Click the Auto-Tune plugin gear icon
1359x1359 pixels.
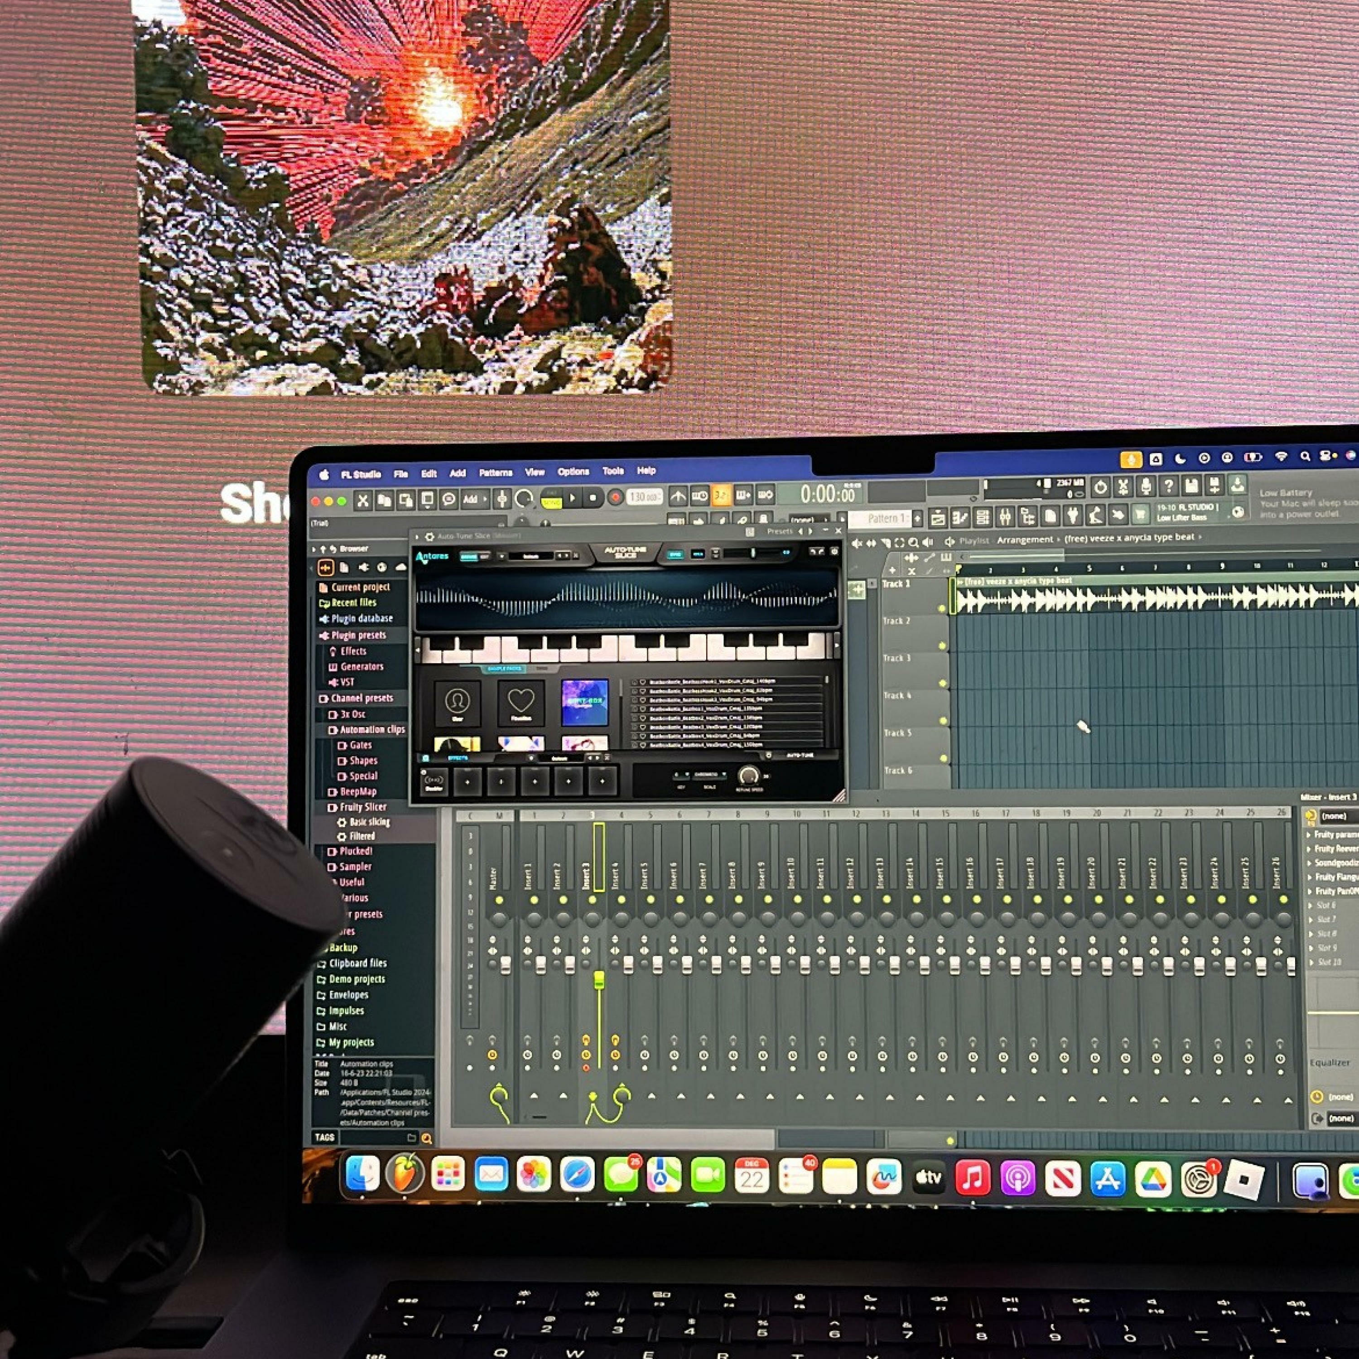(430, 536)
